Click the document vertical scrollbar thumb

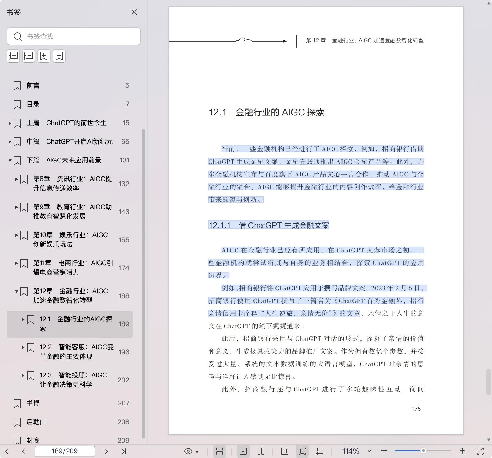(488, 382)
